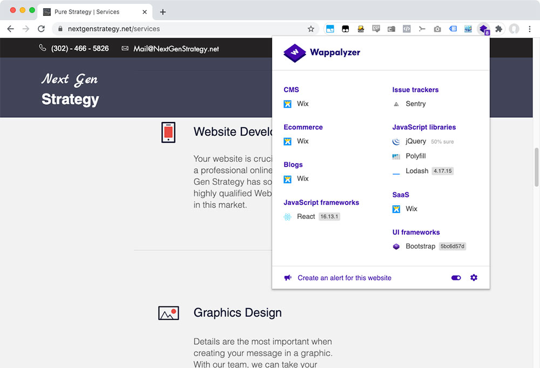This screenshot has height=368, width=540.
Task: Click the page vertical scrollbar thumb
Action: [x=536, y=167]
